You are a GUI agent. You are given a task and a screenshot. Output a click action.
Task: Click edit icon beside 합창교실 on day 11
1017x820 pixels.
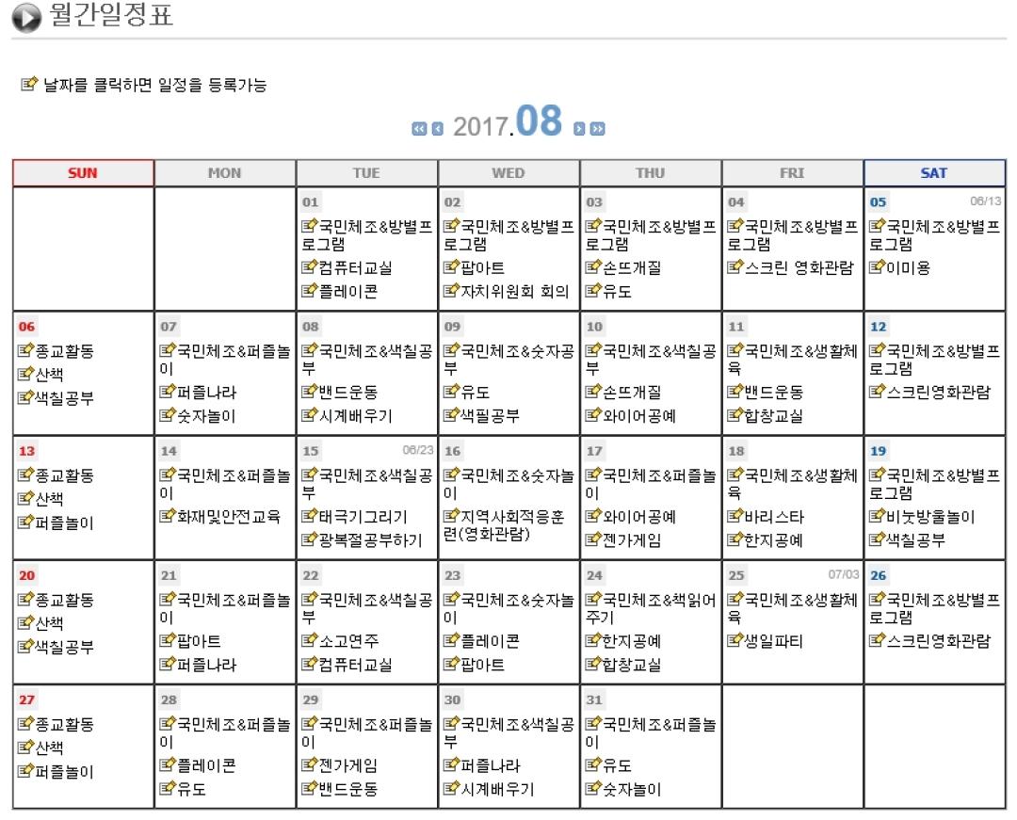click(x=734, y=415)
